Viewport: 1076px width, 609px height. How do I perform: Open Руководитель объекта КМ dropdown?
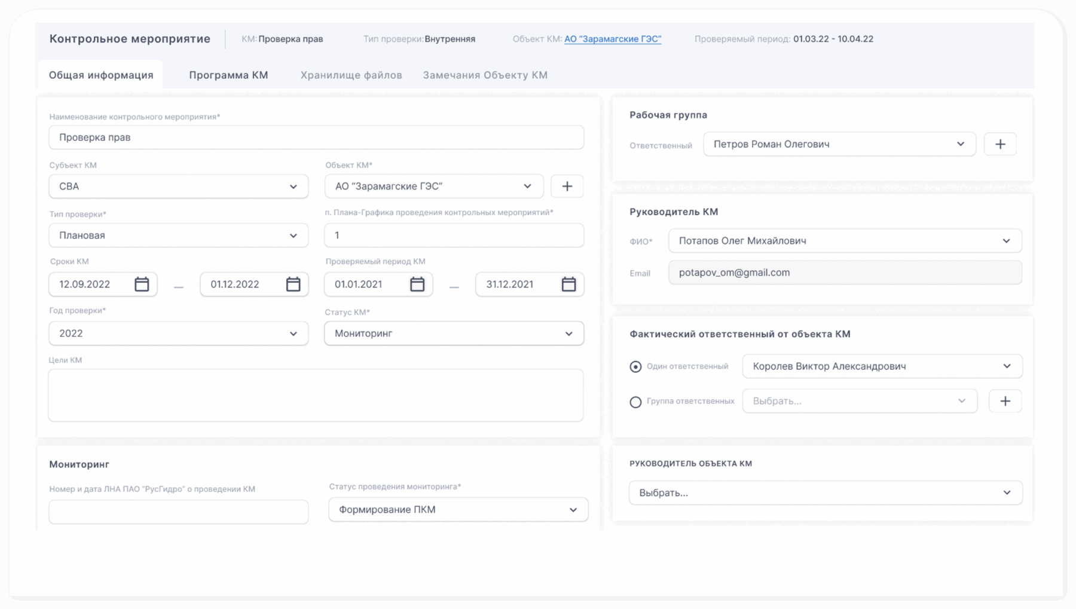pyautogui.click(x=825, y=493)
